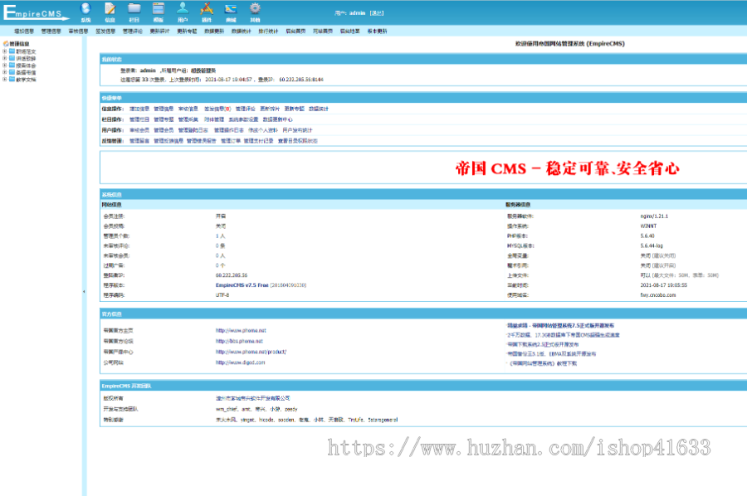The height and width of the screenshot is (496, 747).
Task: Click 管理反馈信息 link
Action: point(168,141)
